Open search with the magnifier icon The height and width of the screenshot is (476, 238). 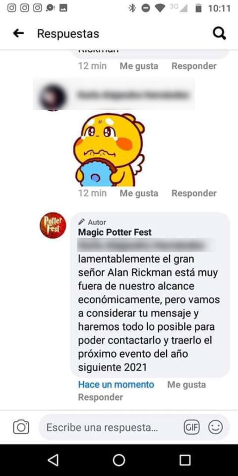pyautogui.click(x=219, y=34)
